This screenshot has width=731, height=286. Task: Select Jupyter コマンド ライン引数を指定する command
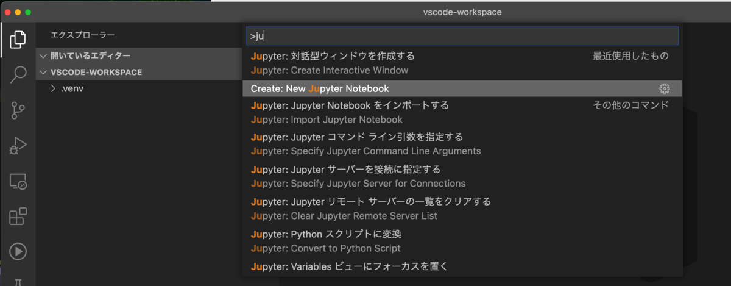(462, 144)
